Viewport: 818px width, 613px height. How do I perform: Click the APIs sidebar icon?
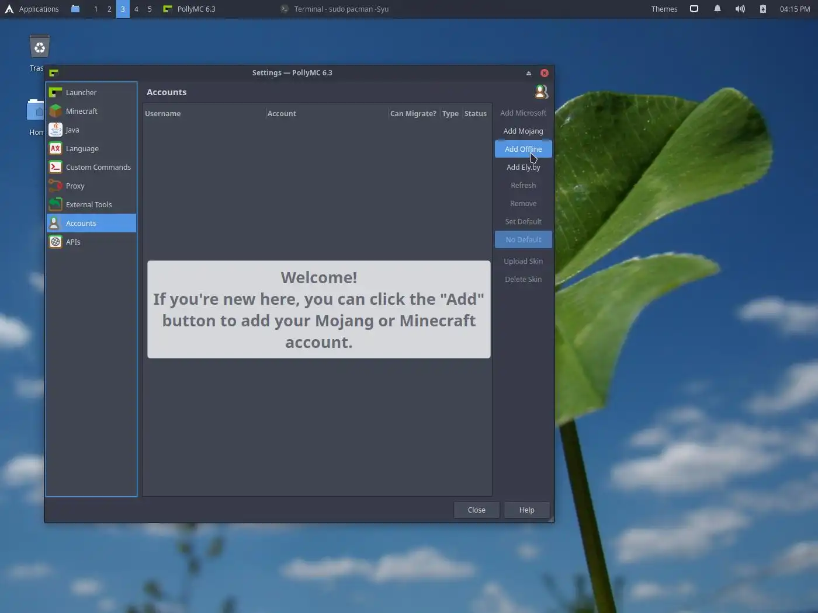click(56, 242)
